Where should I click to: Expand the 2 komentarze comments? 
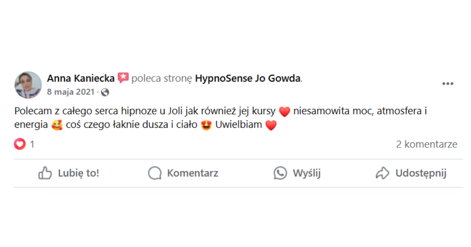[x=426, y=144]
